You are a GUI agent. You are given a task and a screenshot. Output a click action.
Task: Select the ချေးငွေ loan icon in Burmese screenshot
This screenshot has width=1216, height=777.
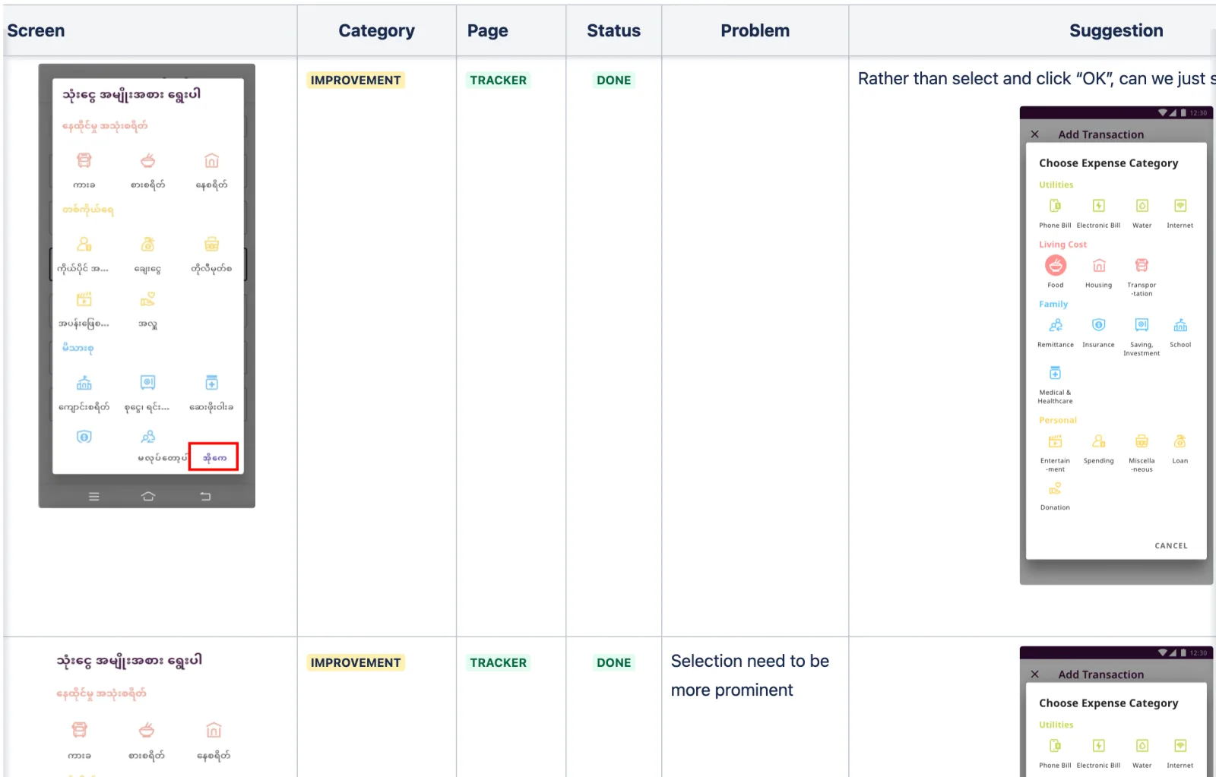[148, 245]
